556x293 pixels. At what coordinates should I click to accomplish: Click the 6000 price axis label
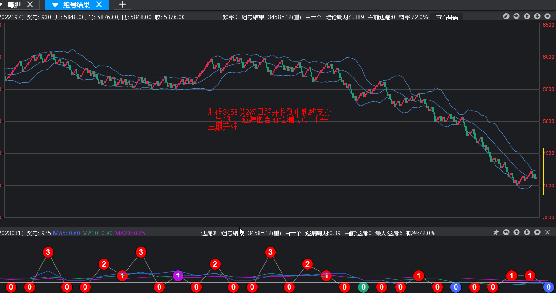click(x=548, y=57)
